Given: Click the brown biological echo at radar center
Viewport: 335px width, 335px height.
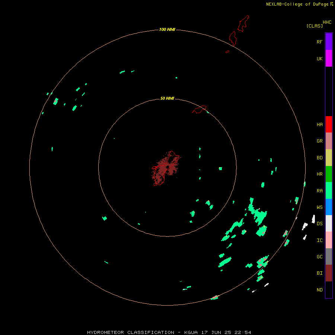Looking at the screenshot, I should pyautogui.click(x=166, y=168).
